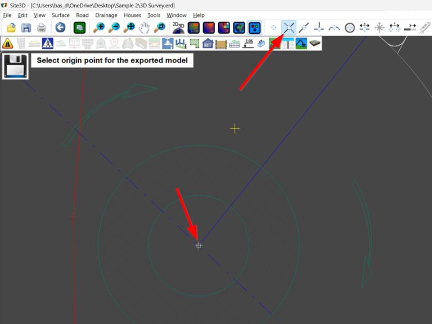Open the Drainage menu

pos(106,15)
